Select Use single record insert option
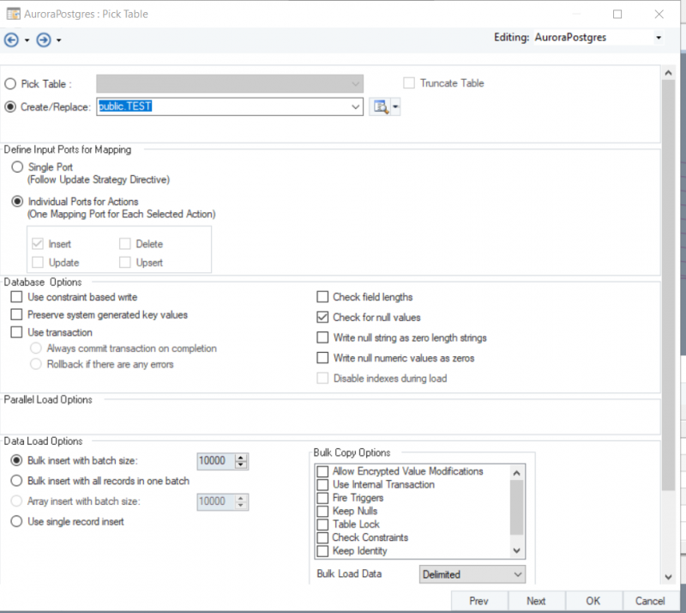The width and height of the screenshot is (686, 613). tap(17, 520)
